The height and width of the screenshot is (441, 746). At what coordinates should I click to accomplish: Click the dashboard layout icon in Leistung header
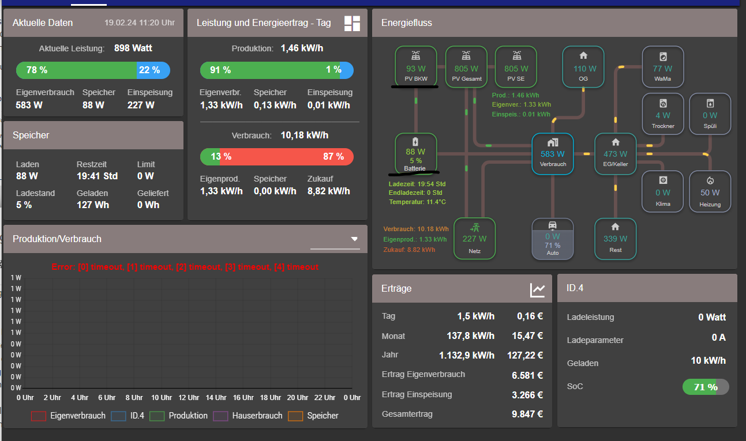pos(352,23)
